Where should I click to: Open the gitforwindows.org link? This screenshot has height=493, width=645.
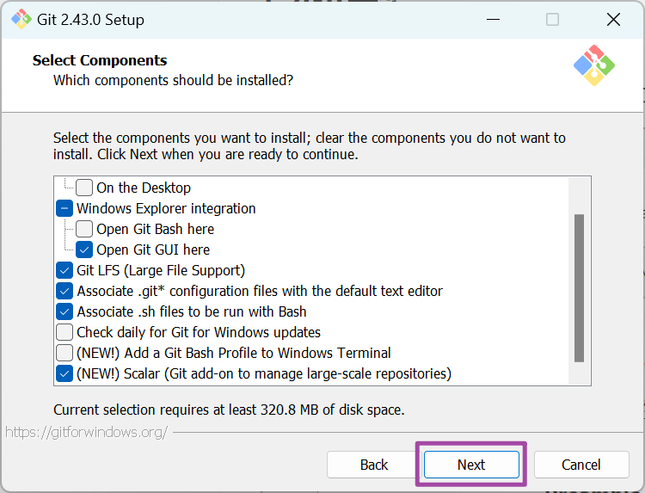click(x=86, y=432)
